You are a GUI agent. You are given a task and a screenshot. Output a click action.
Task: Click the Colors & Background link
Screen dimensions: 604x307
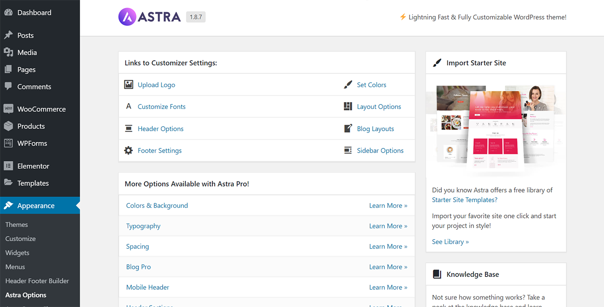pos(157,205)
